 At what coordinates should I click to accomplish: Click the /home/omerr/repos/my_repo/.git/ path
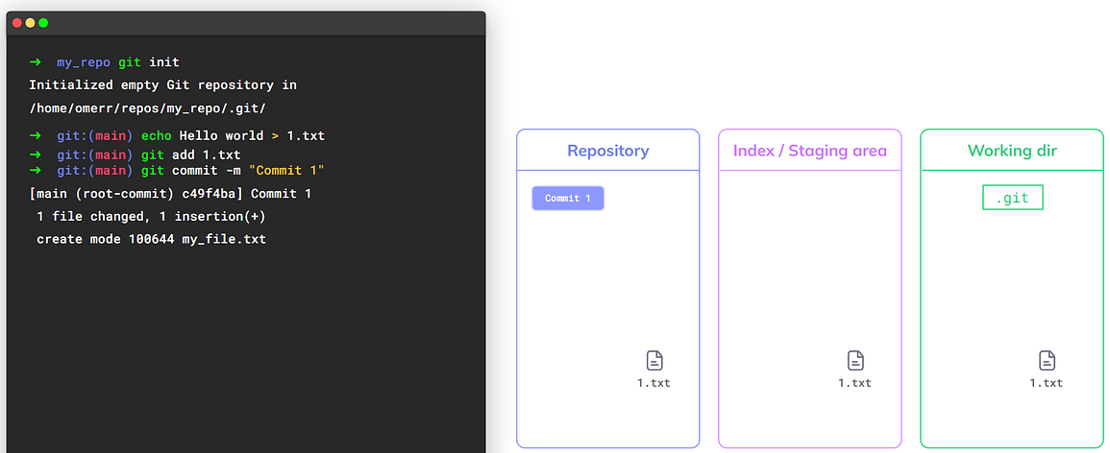pos(147,108)
